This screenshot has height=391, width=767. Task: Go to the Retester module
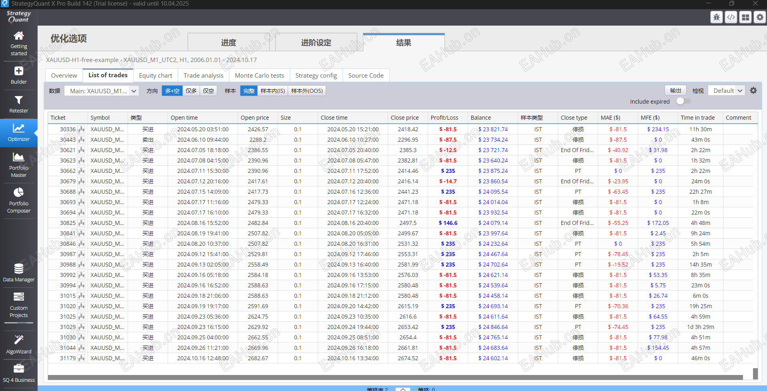tap(19, 104)
